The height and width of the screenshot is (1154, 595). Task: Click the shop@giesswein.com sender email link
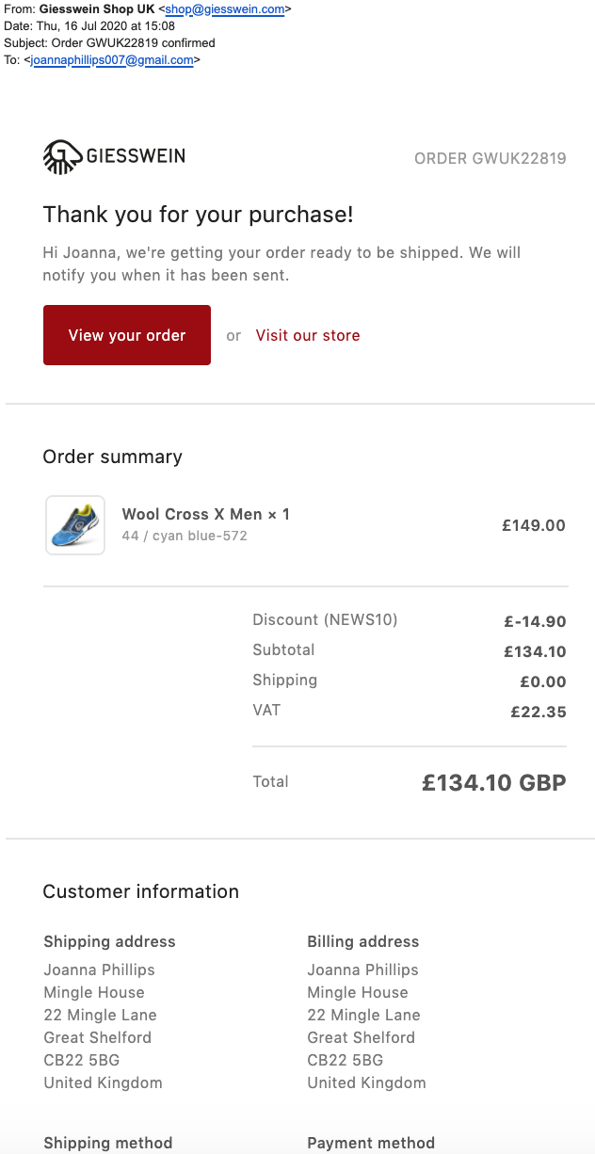pos(224,9)
